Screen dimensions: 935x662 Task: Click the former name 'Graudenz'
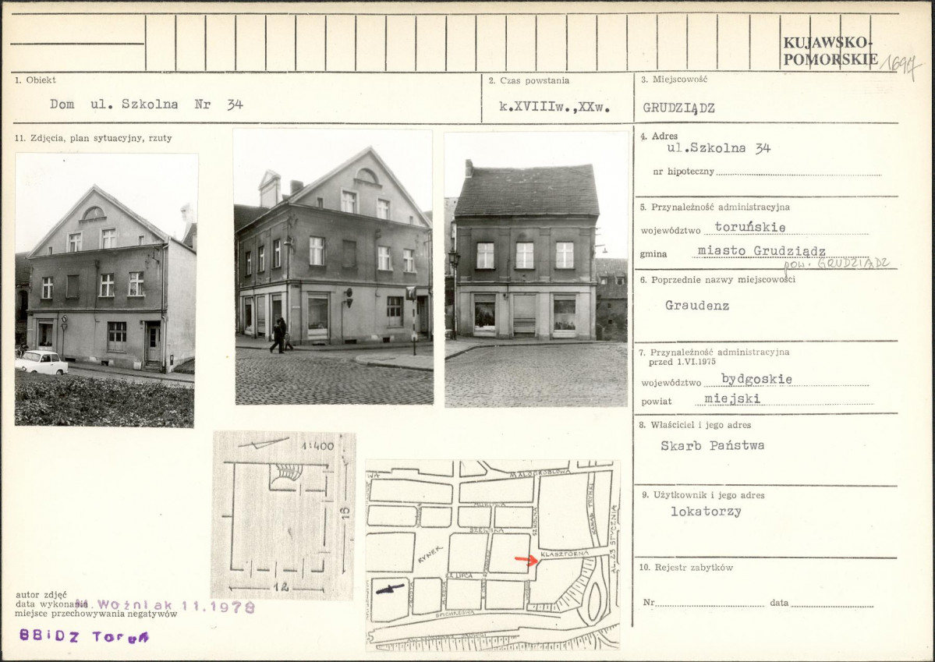tap(696, 305)
